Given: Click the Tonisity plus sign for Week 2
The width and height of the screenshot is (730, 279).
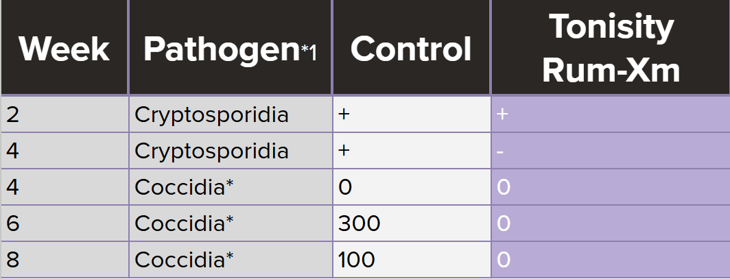Looking at the screenshot, I should tap(502, 114).
